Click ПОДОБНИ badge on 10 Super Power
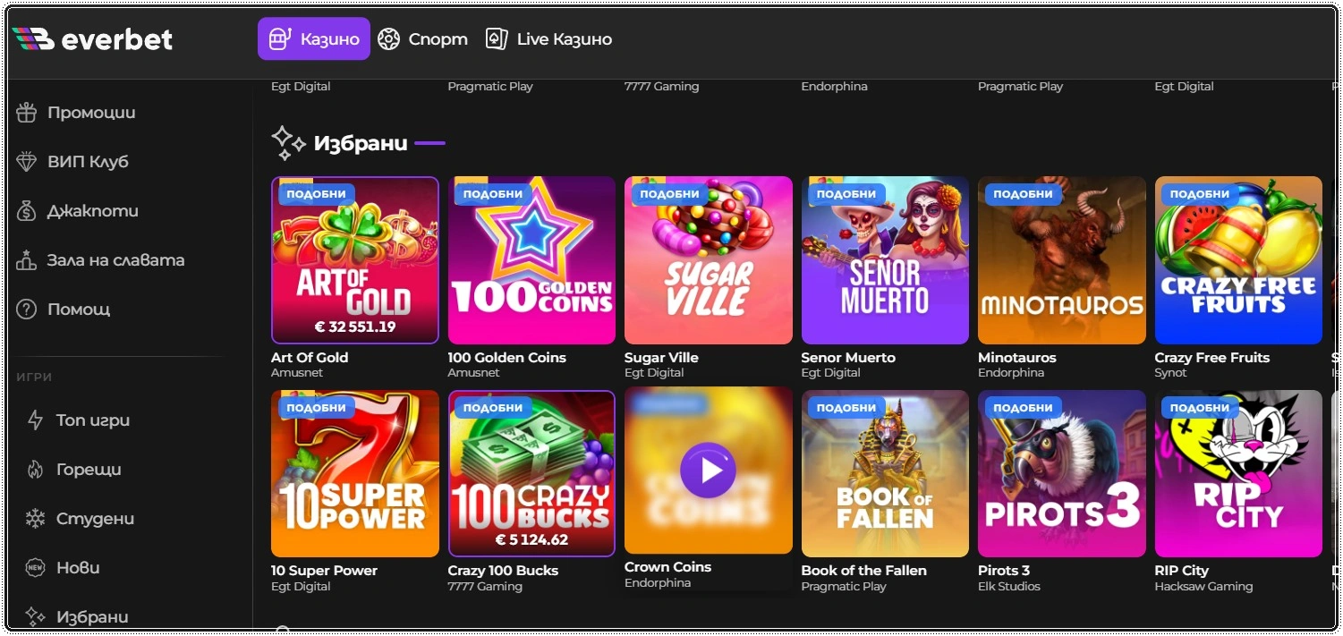The height and width of the screenshot is (636, 1343). pos(317,408)
